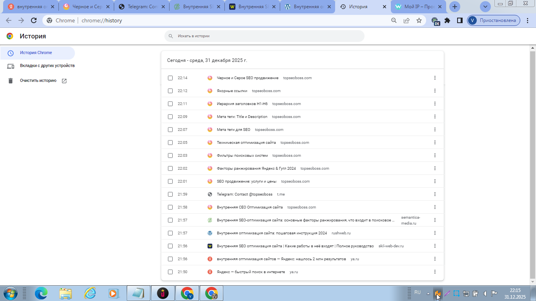This screenshot has width=536, height=301.
Task: Click the Искать в истории search field
Action: (264, 36)
